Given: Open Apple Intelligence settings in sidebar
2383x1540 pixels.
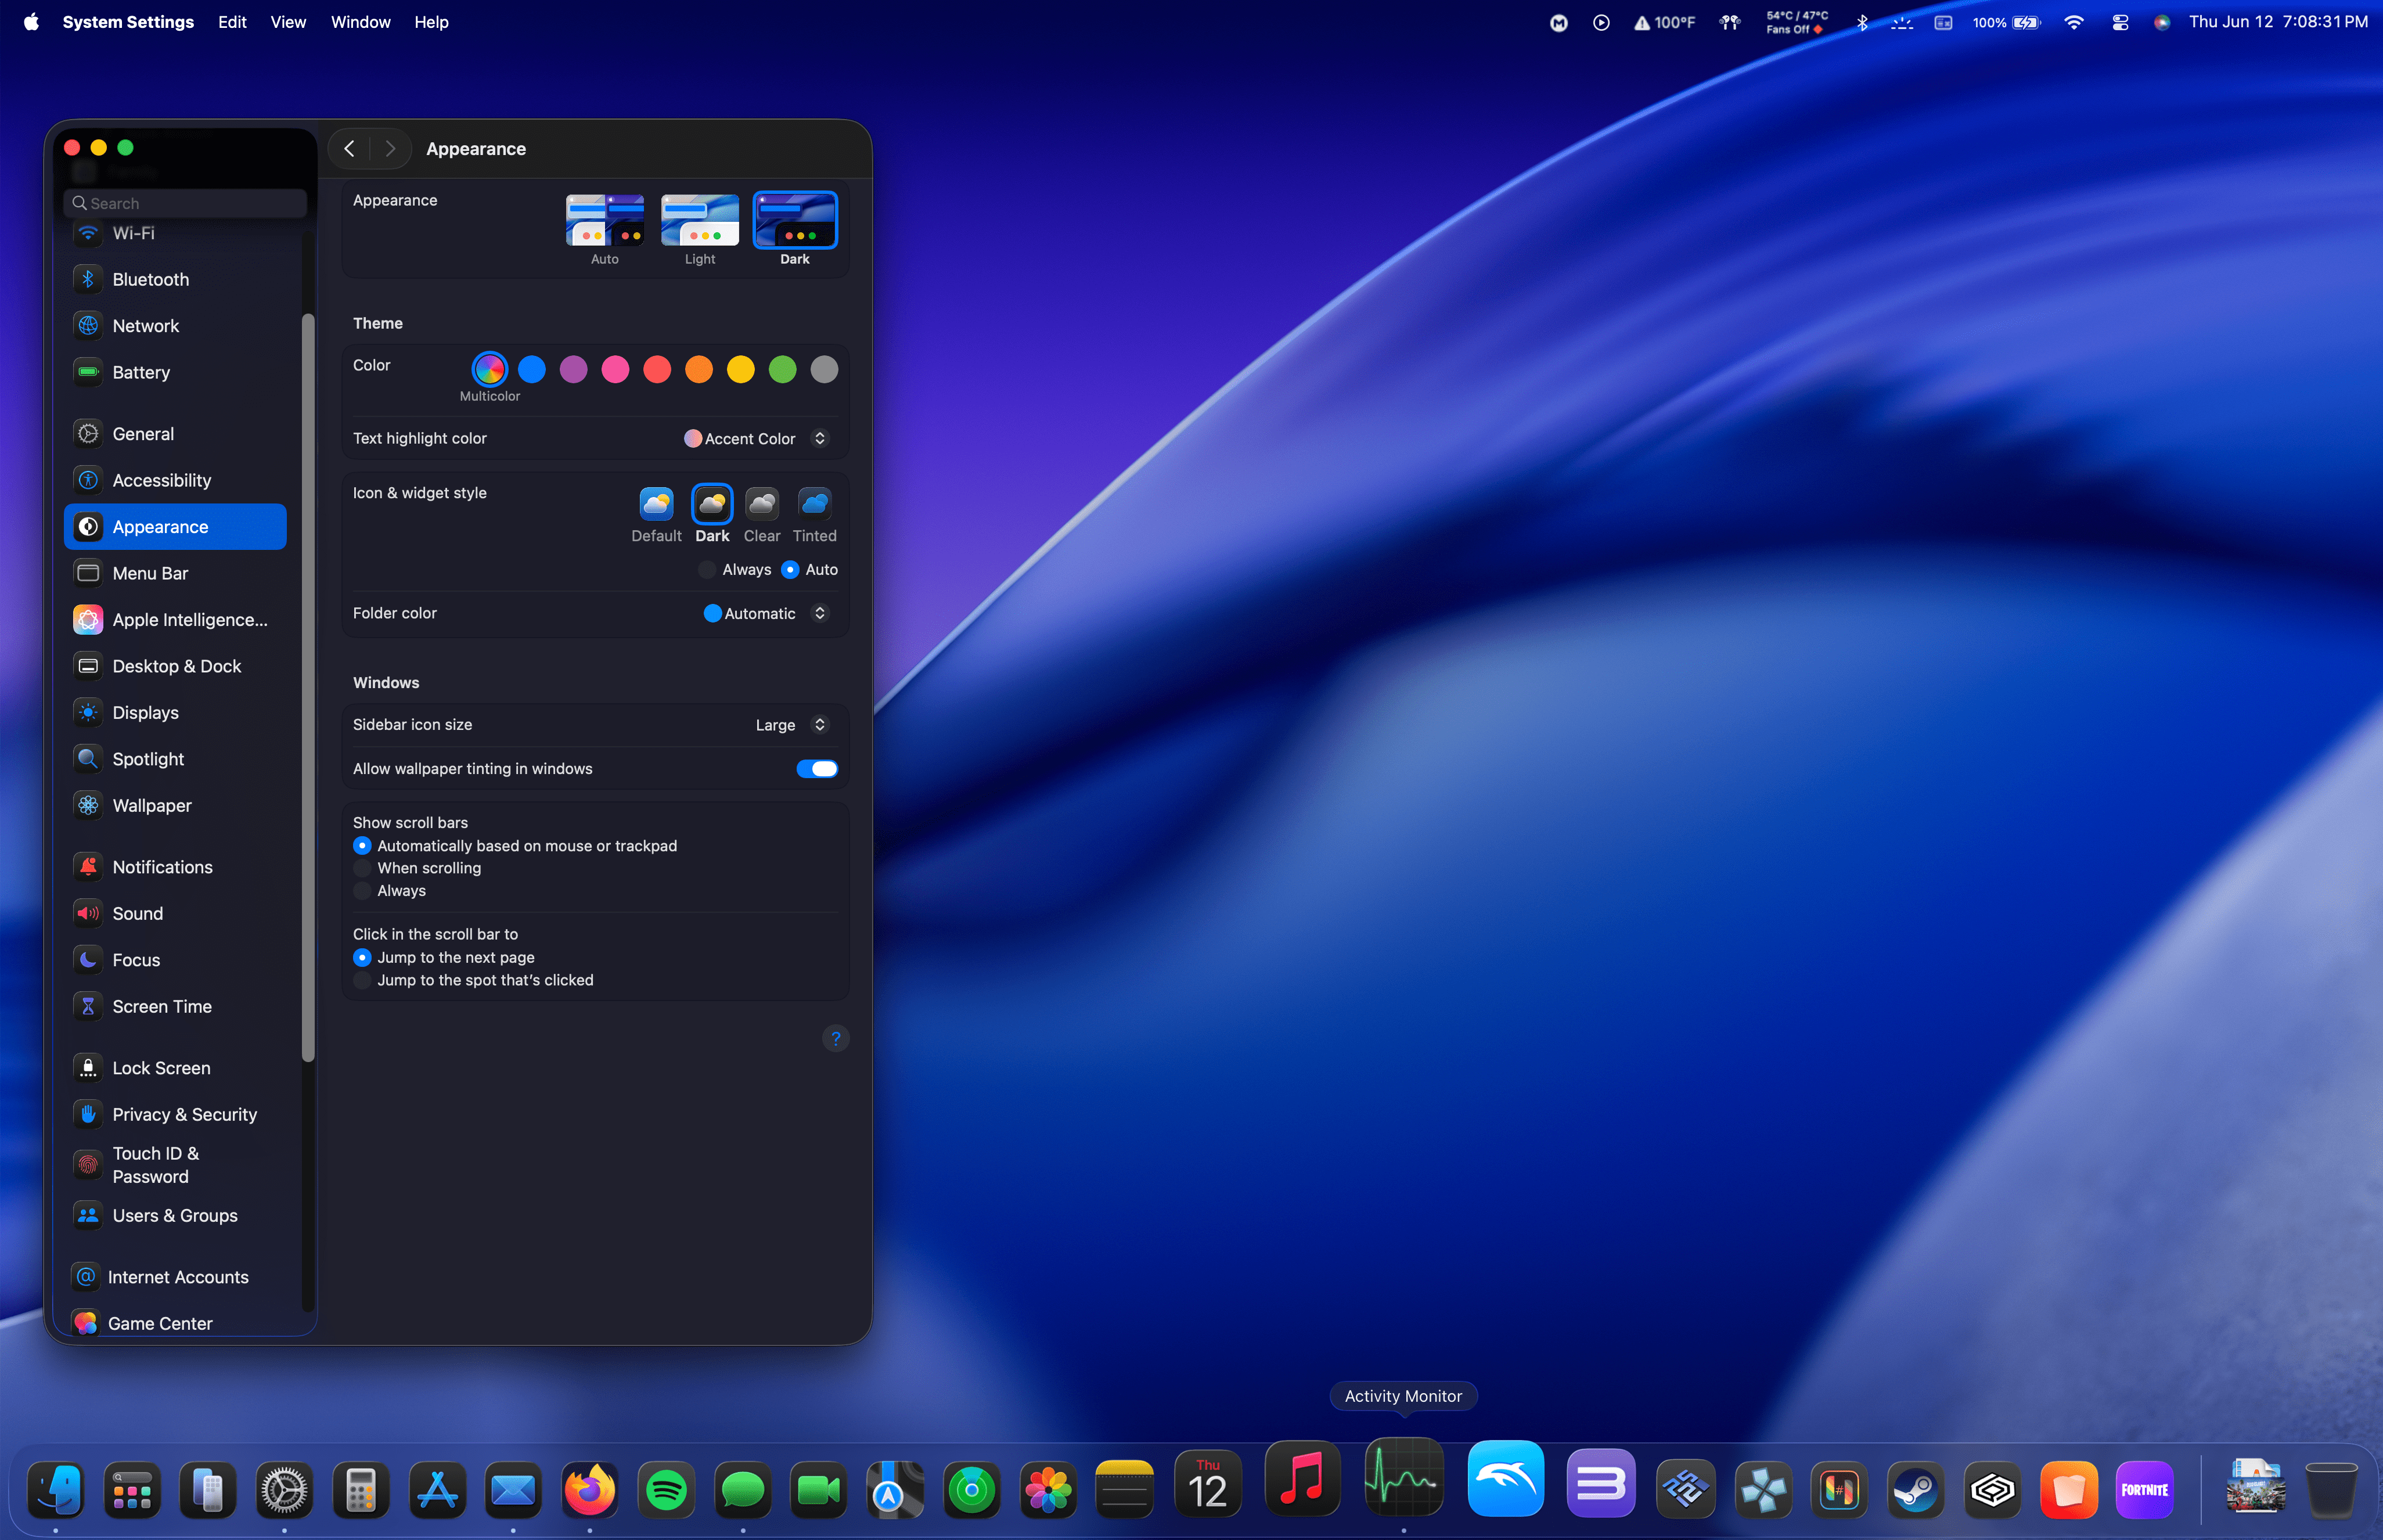Looking at the screenshot, I should pos(176,620).
